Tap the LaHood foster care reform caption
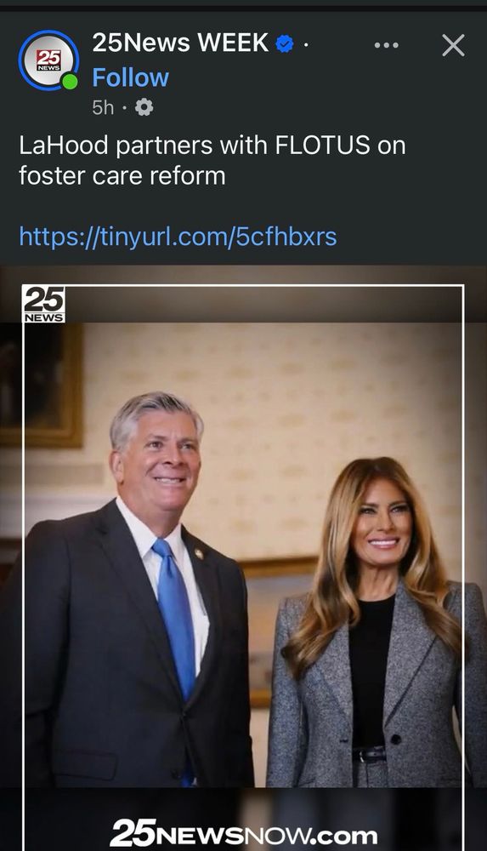The height and width of the screenshot is (851, 487). click(x=212, y=161)
